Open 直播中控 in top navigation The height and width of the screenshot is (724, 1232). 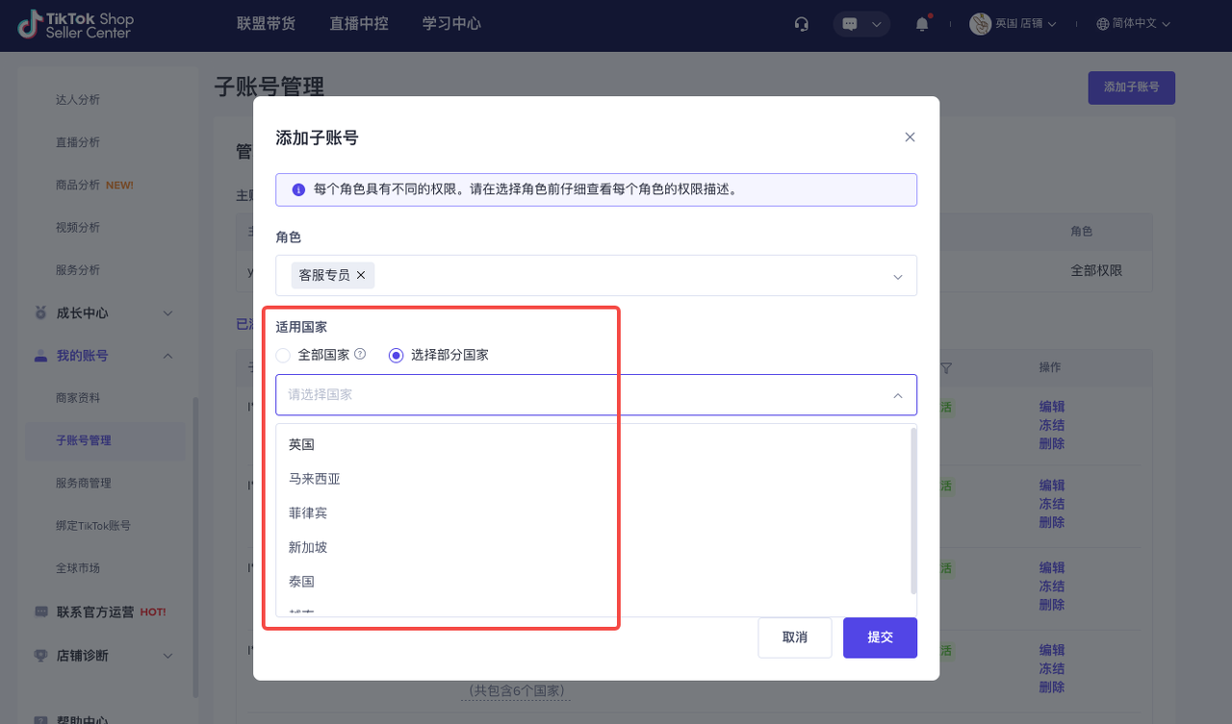pos(359,24)
